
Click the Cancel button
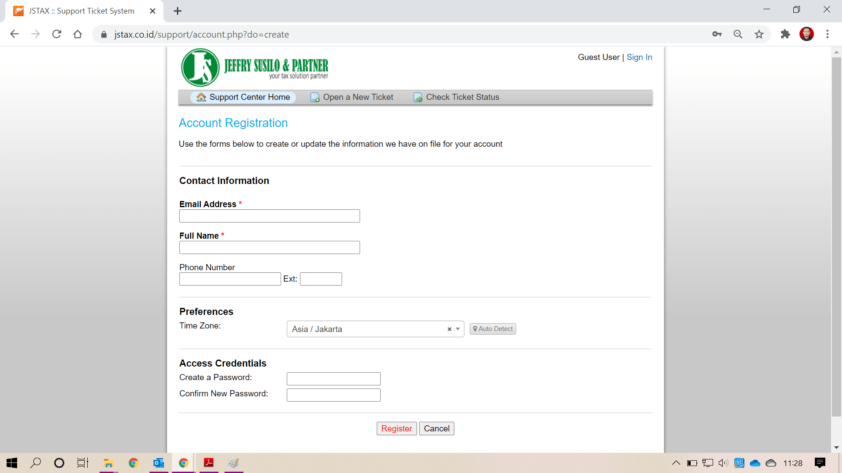(x=437, y=428)
